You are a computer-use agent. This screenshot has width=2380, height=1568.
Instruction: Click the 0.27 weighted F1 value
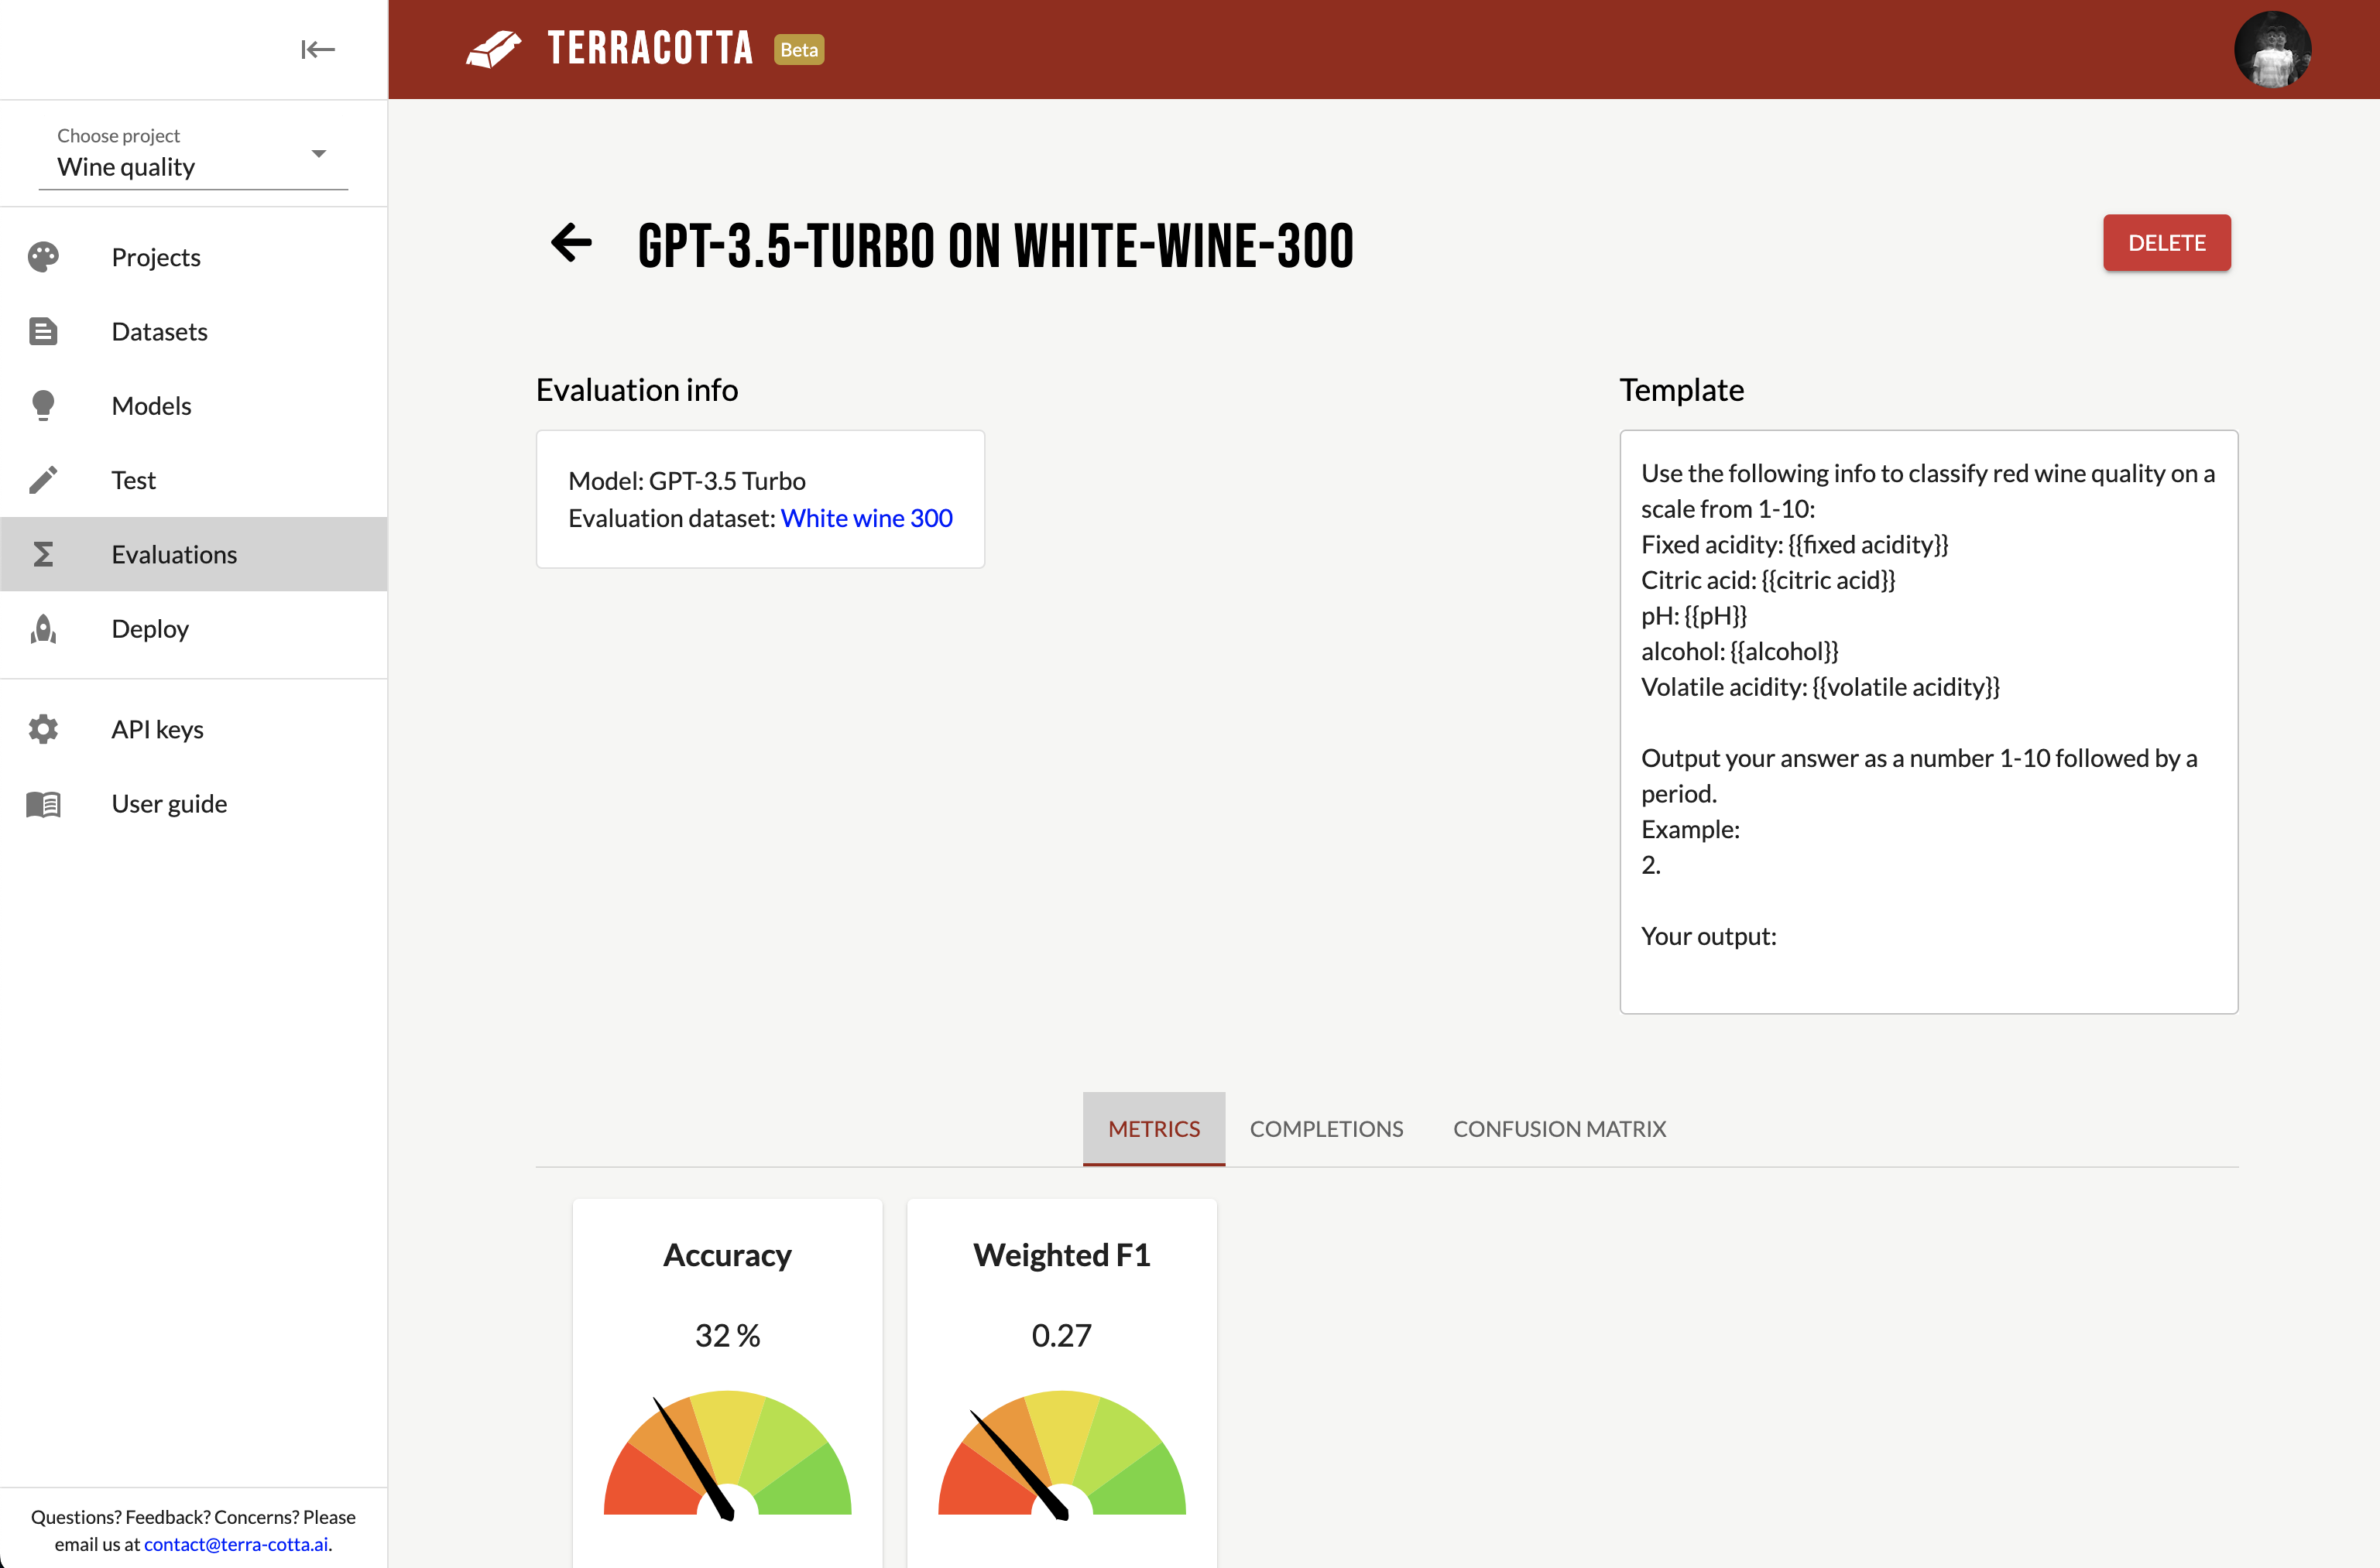point(1061,1335)
